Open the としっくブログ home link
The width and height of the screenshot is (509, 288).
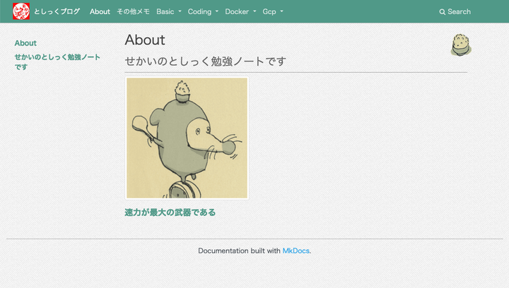pos(57,11)
